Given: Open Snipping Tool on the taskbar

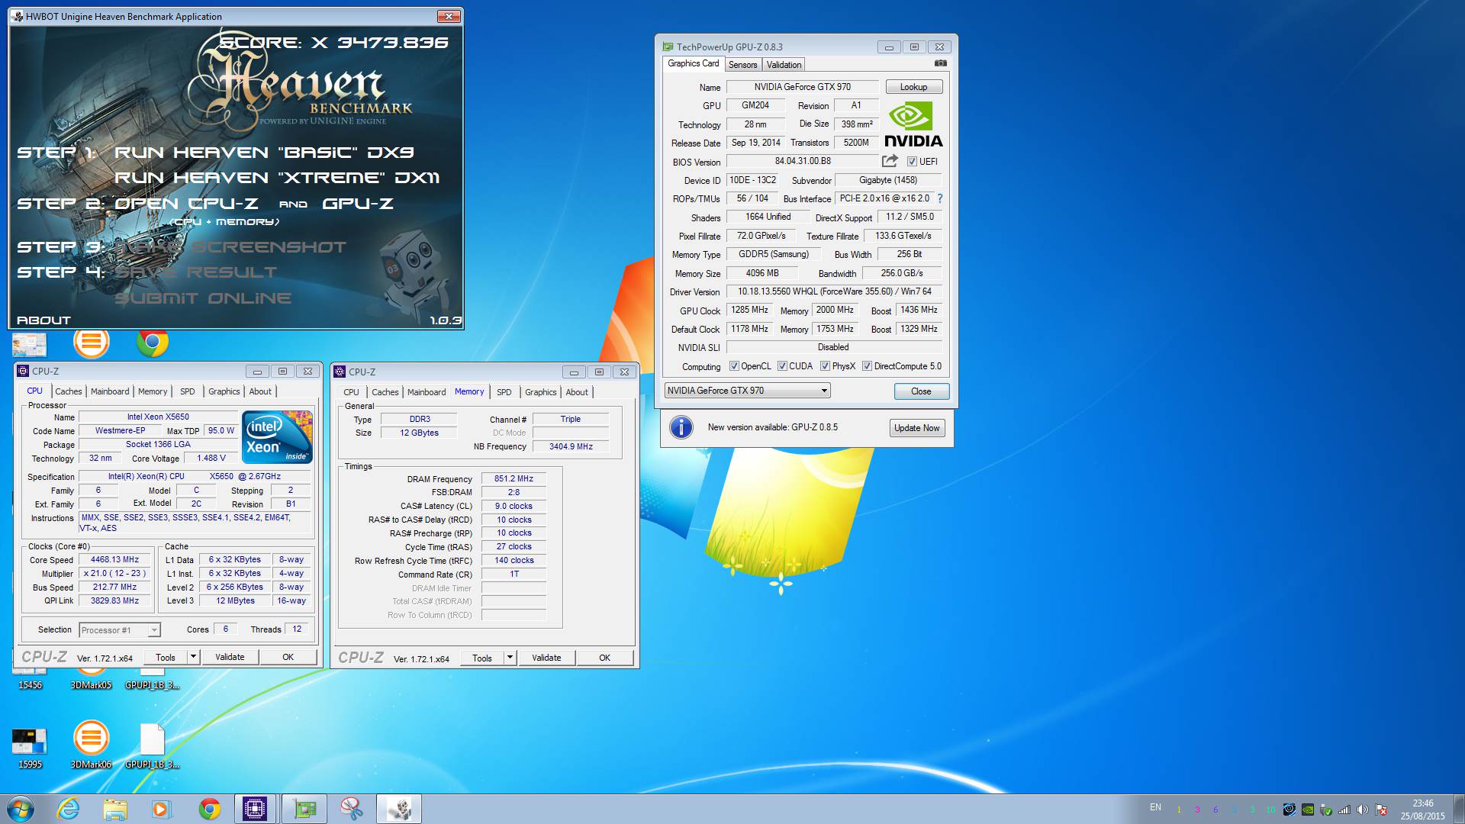Looking at the screenshot, I should tap(352, 809).
